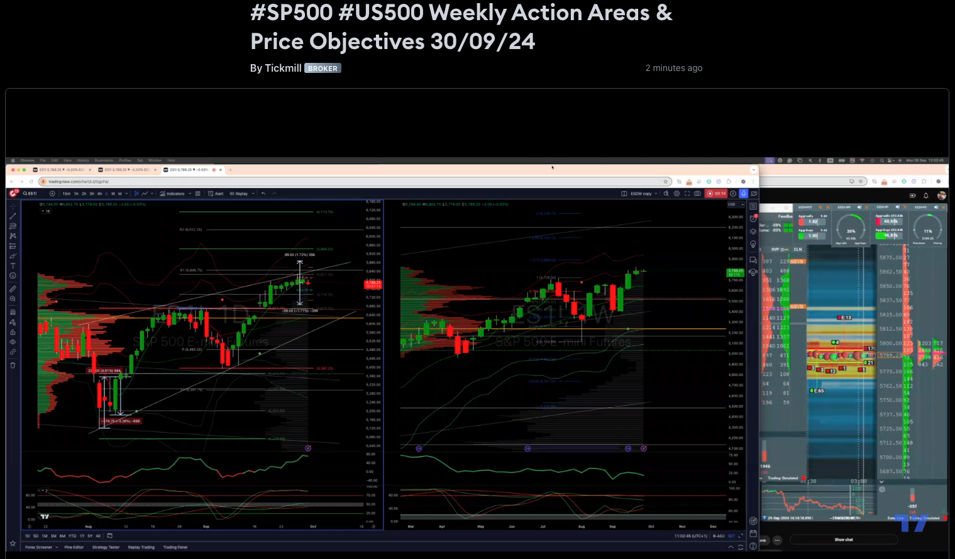This screenshot has height=559, width=955.
Task: Open the watchlist panel icon
Action: point(753,206)
